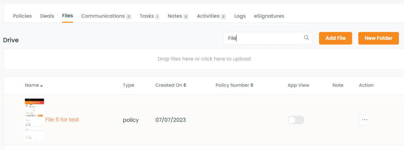Click the File 5 thumbnail preview
This screenshot has height=150, width=404.
(35, 120)
